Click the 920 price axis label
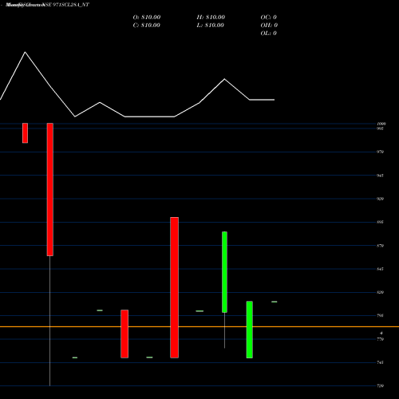 pos(380,199)
